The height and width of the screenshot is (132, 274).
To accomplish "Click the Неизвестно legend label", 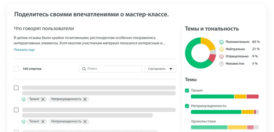I will point(235,64).
